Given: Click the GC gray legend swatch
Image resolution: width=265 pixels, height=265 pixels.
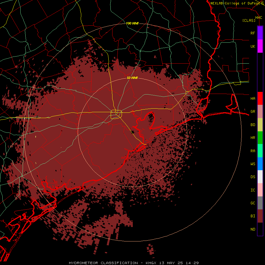Looking at the screenshot, I should (260, 203).
